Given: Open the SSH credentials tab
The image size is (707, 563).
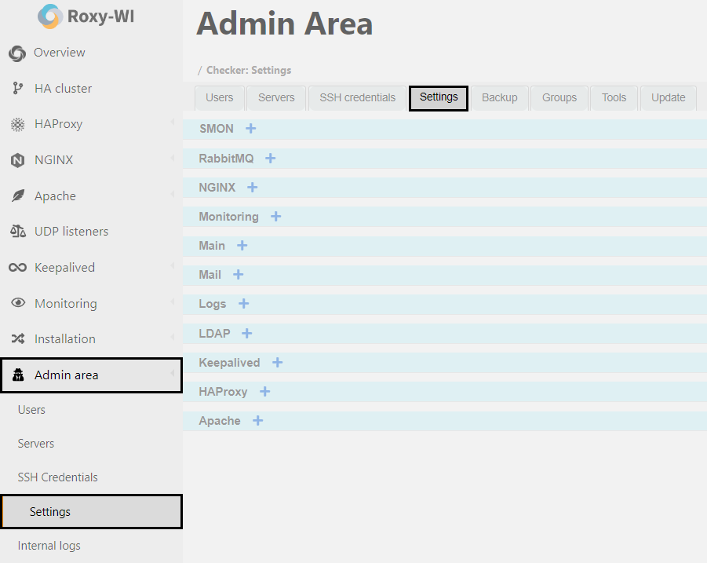Looking at the screenshot, I should [x=357, y=98].
